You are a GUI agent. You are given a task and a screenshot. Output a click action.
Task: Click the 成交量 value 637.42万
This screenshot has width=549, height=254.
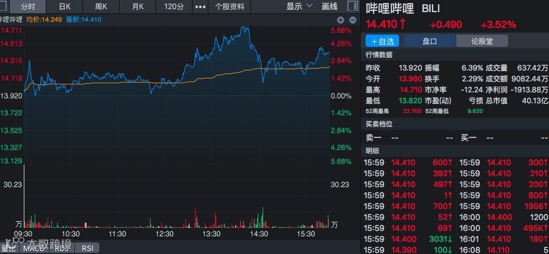click(533, 68)
